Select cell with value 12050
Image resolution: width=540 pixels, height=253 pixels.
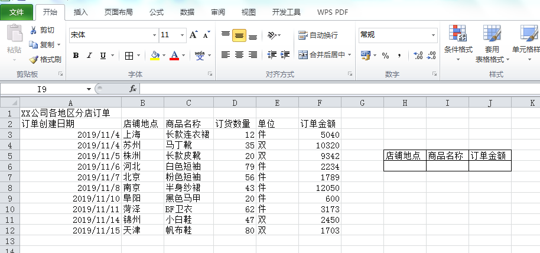point(320,188)
